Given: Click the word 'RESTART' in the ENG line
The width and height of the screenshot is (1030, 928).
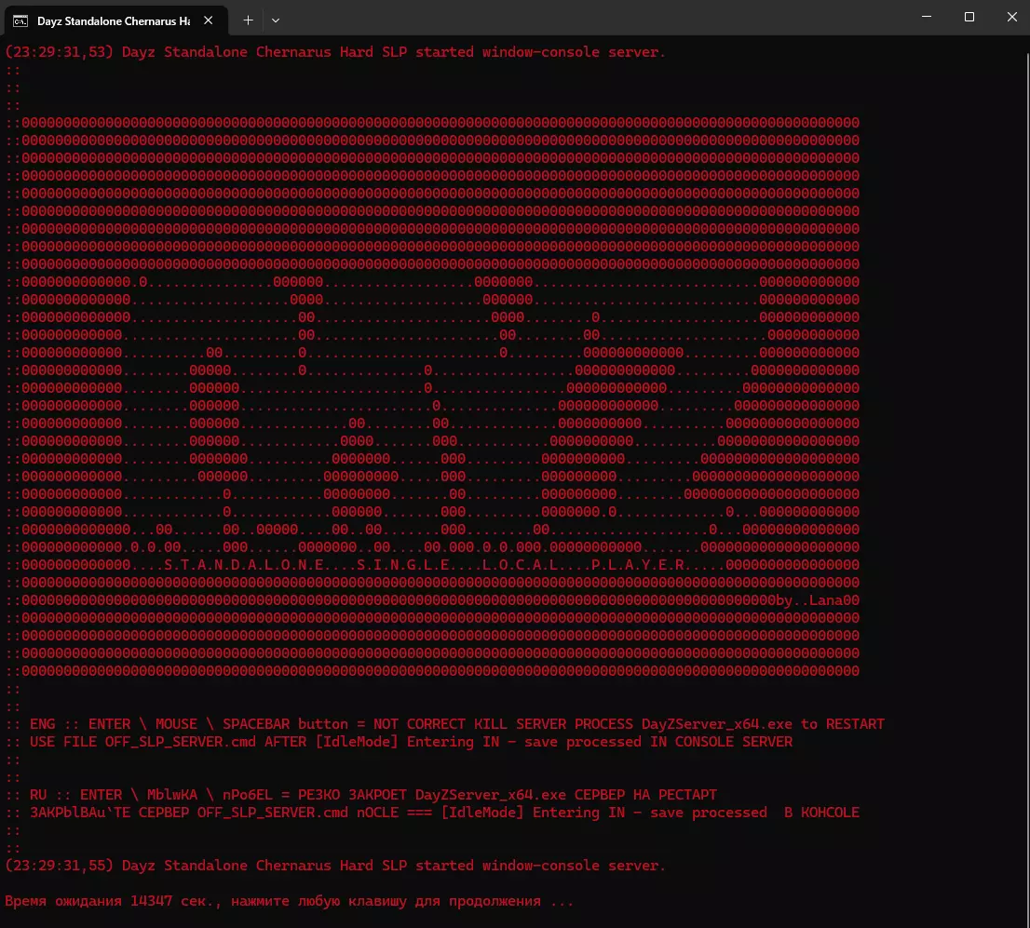Looking at the screenshot, I should coord(855,724).
